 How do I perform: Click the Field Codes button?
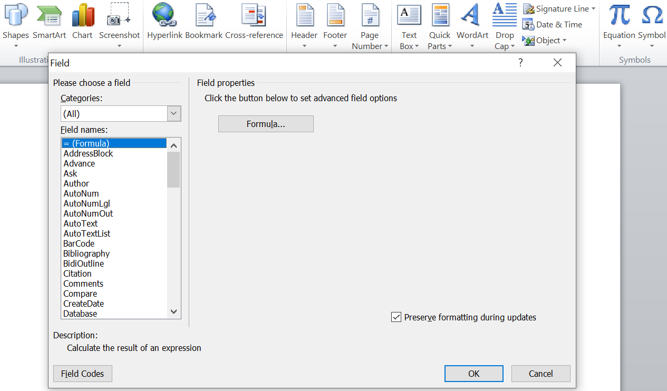pos(83,374)
